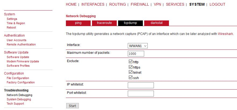Click LOGOUT in the top navigation
This screenshot has width=237, height=110.
(x=217, y=4)
